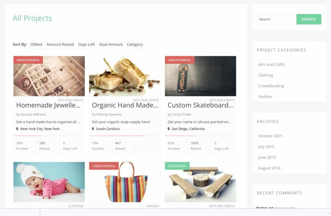Viewport: 331px width, 216px height.
Task: Click the Organic Hand Made funding progress bar
Action: tap(125, 136)
